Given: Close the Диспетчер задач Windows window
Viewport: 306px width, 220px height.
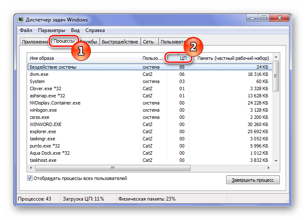Looking at the screenshot, I should (279, 18).
